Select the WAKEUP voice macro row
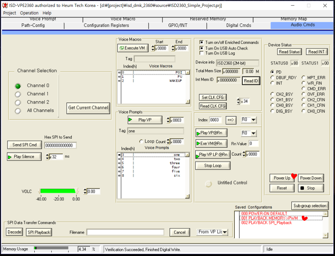This screenshot has width=335, height=256. tap(154, 81)
